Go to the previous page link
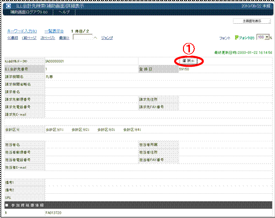The image size is (275, 218). click(x=29, y=38)
